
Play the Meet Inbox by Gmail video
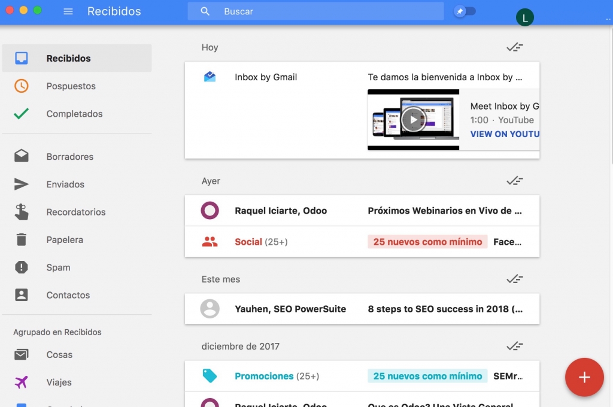tap(413, 119)
